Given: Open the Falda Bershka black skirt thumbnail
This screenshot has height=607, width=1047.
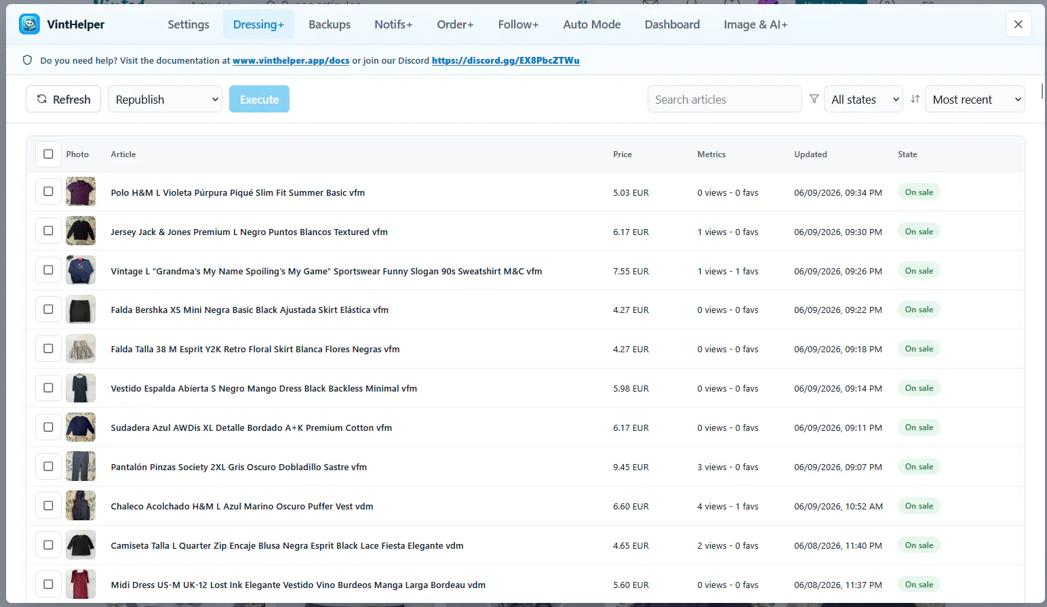Looking at the screenshot, I should tap(81, 310).
